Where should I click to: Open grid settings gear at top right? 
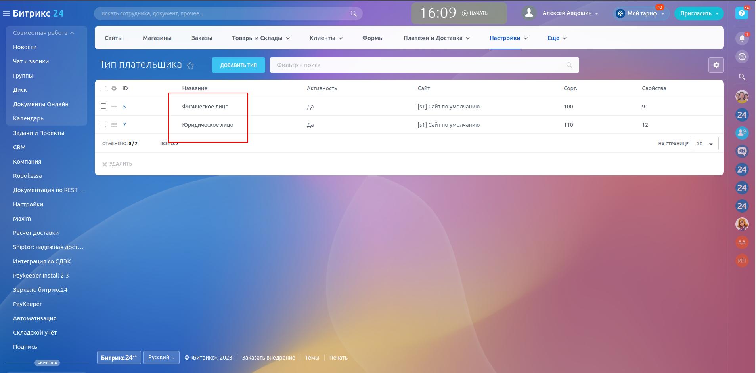coord(716,65)
